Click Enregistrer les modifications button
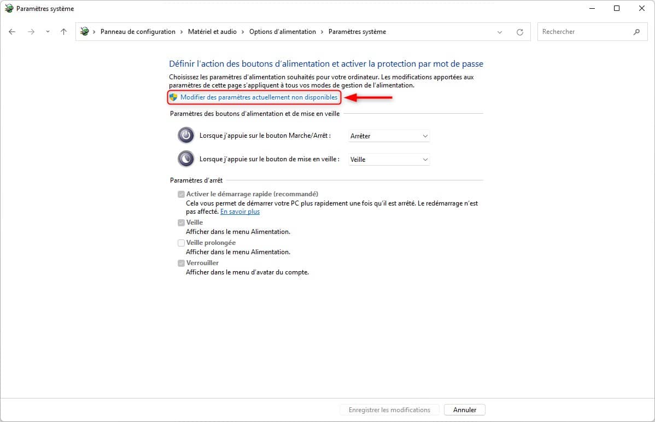This screenshot has height=422, width=655. (389, 410)
